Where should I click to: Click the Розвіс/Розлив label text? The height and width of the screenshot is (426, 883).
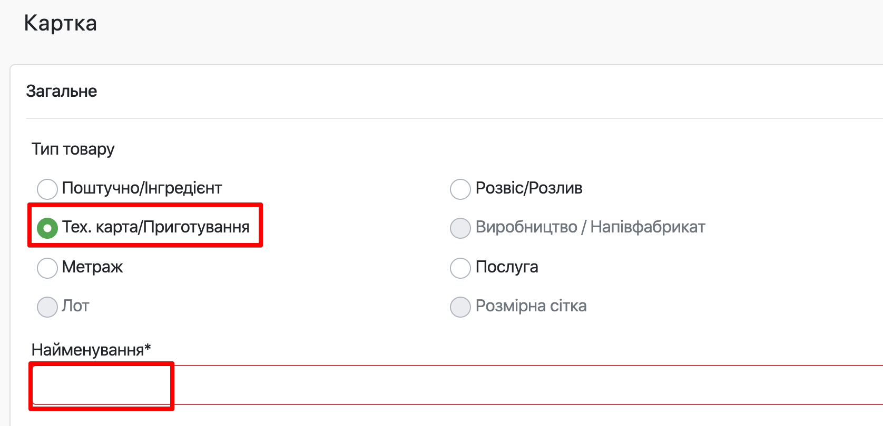pyautogui.click(x=528, y=188)
